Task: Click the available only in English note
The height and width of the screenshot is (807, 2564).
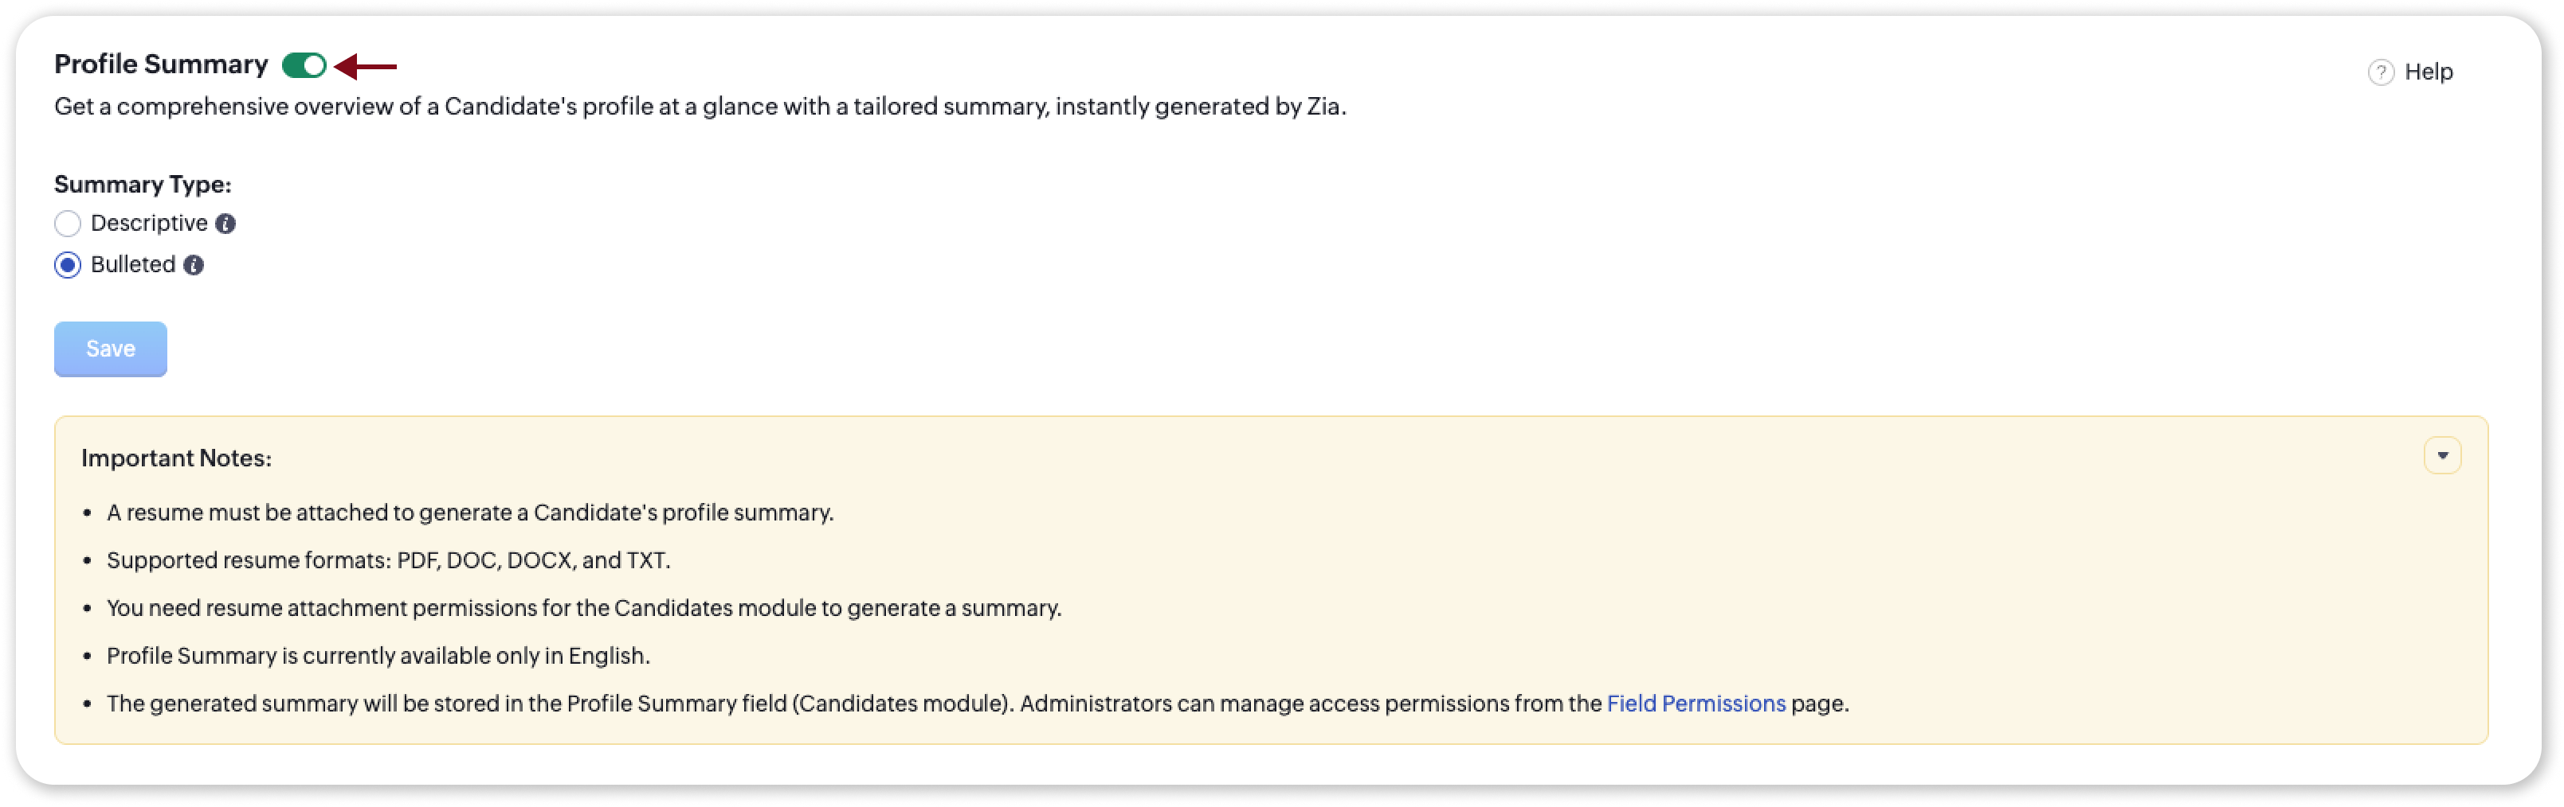Action: pyautogui.click(x=378, y=656)
